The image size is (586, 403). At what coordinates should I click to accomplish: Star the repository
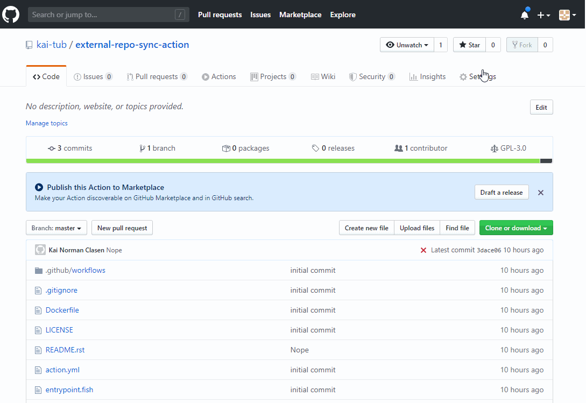[469, 45]
